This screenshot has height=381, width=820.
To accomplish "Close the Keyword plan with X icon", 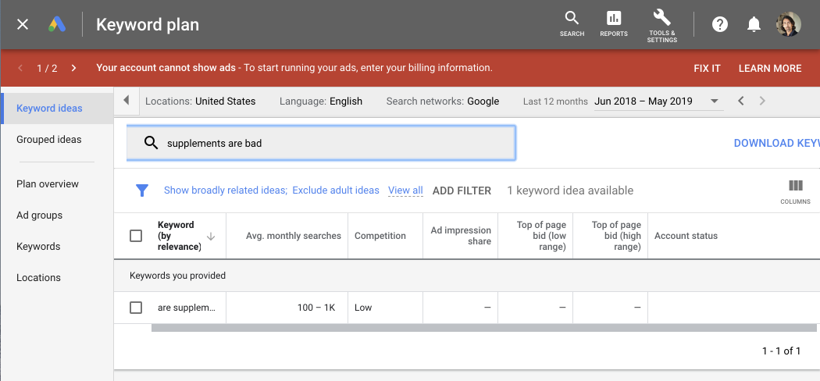I will click(x=23, y=24).
